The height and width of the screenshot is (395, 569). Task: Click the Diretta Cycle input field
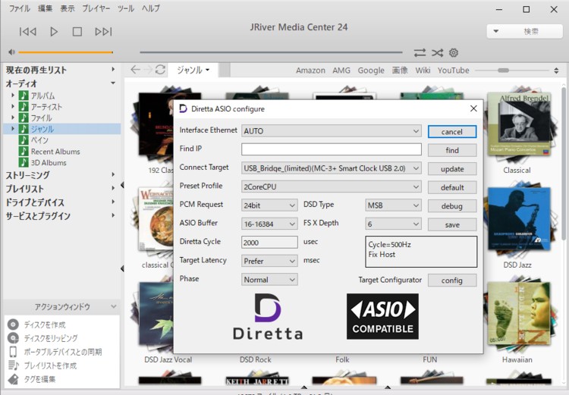(x=269, y=243)
